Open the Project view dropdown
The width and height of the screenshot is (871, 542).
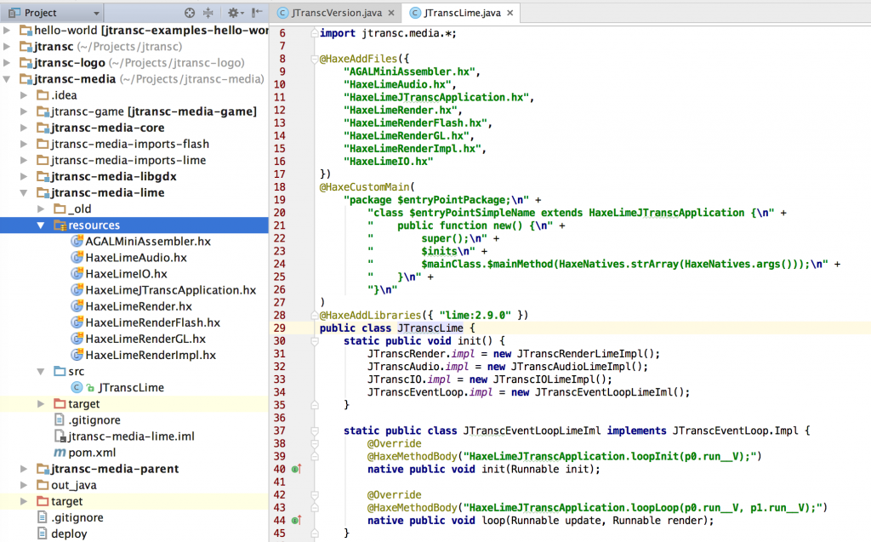[x=95, y=13]
